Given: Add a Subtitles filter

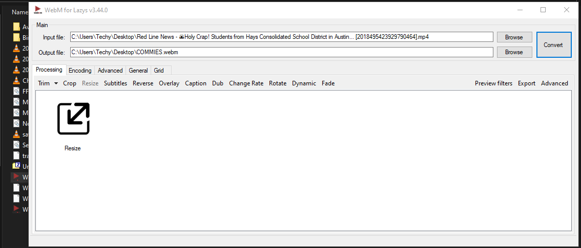Looking at the screenshot, I should click(116, 83).
